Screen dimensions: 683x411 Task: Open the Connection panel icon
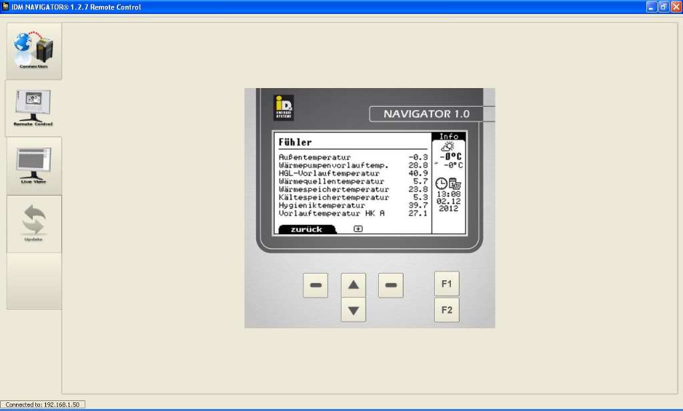33,51
